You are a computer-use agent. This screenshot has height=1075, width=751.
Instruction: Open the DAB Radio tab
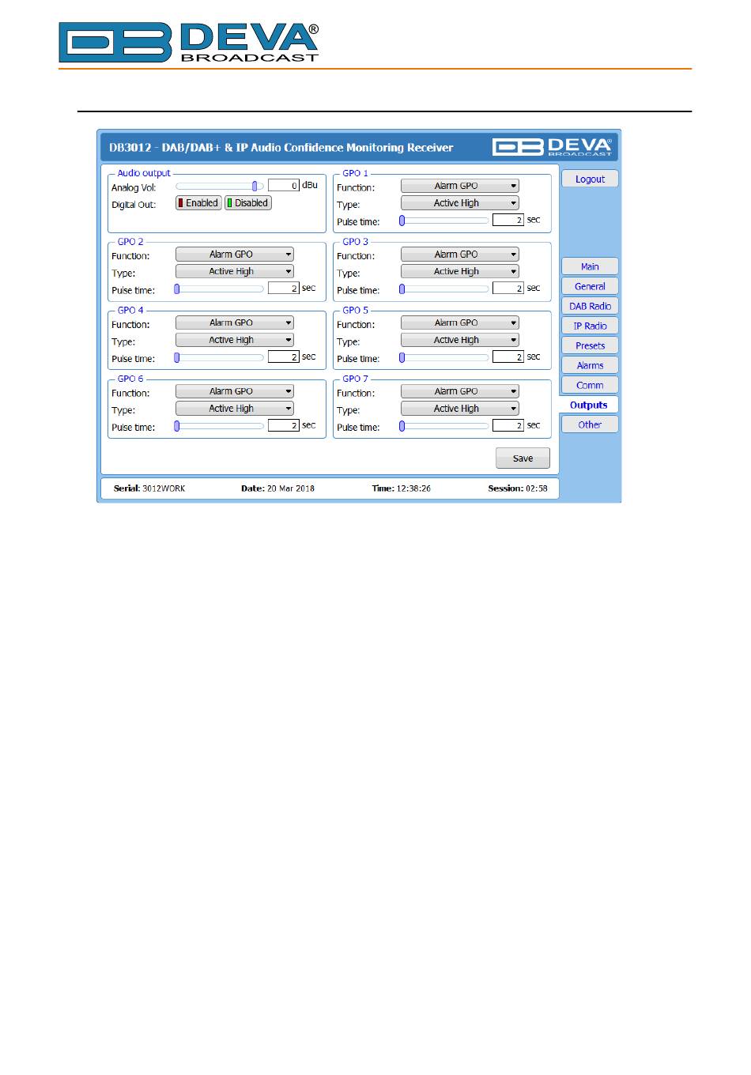pos(590,306)
